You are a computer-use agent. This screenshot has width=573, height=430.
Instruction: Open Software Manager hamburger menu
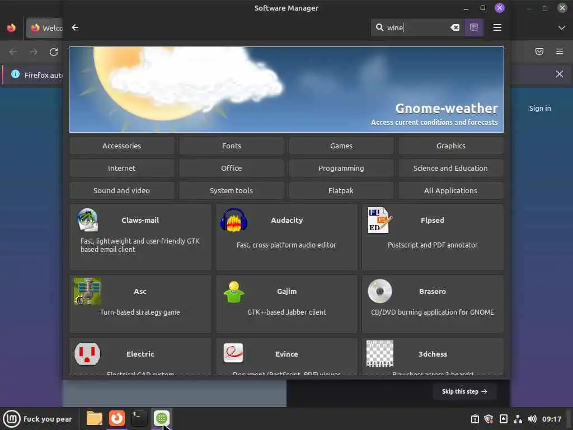point(497,27)
